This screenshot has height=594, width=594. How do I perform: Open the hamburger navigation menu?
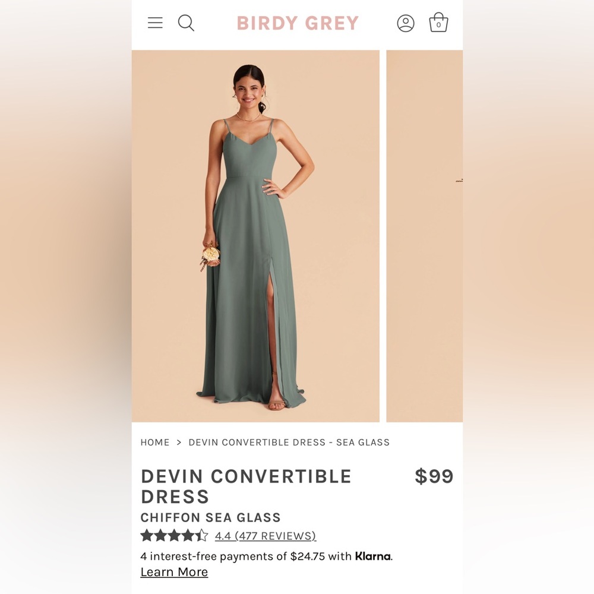(x=154, y=23)
